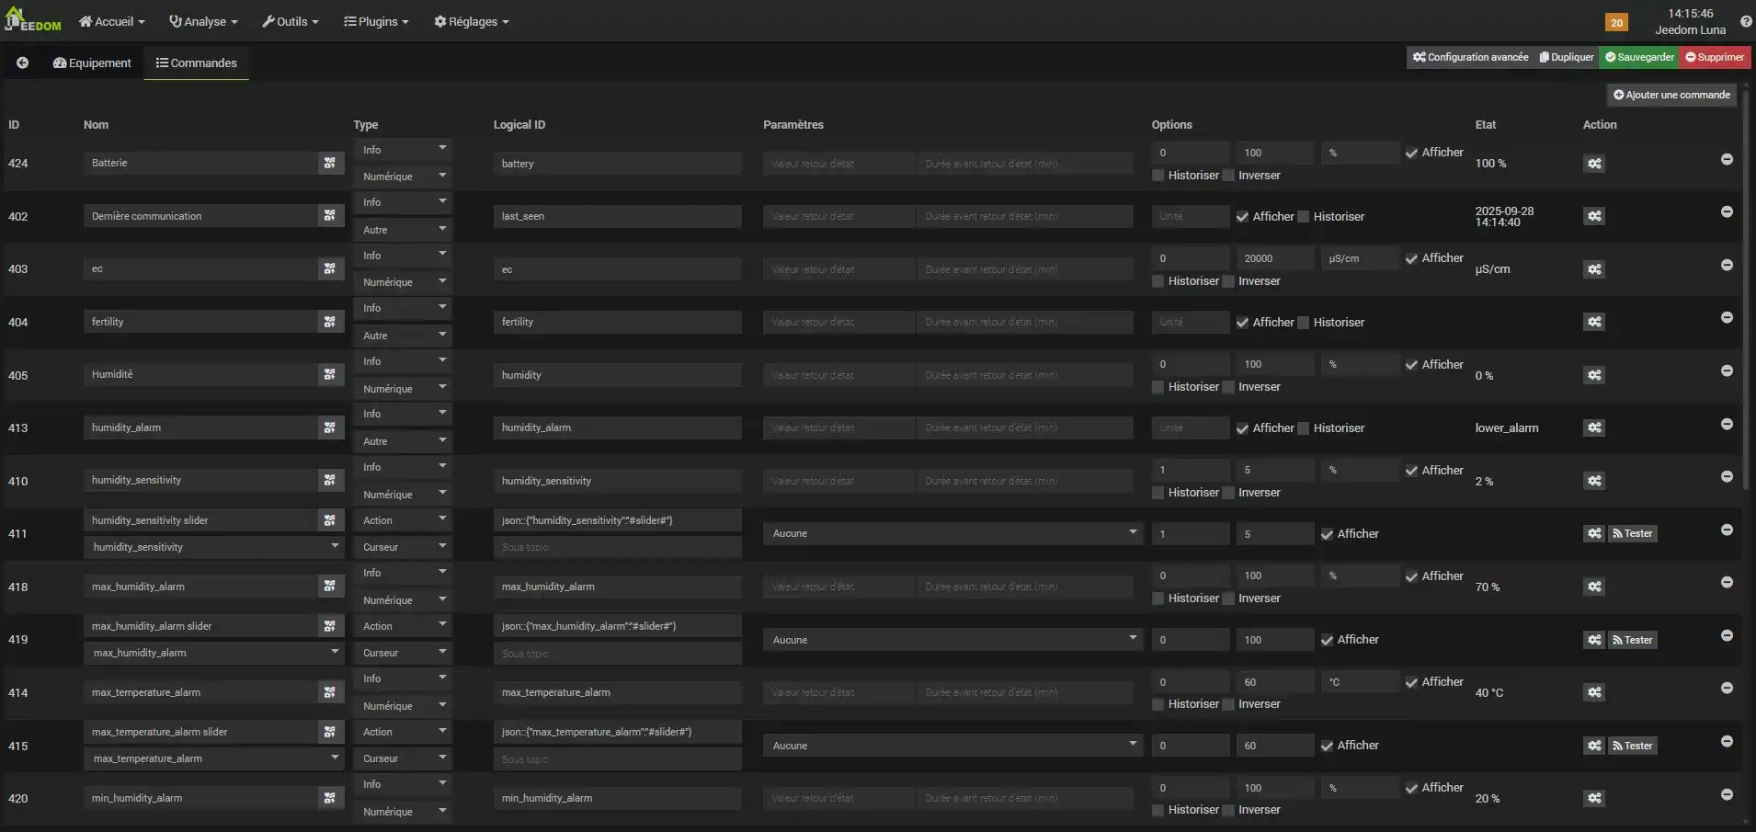Toggle Inverser checkbox for the ec command
1756x832 pixels.
(x=1228, y=281)
